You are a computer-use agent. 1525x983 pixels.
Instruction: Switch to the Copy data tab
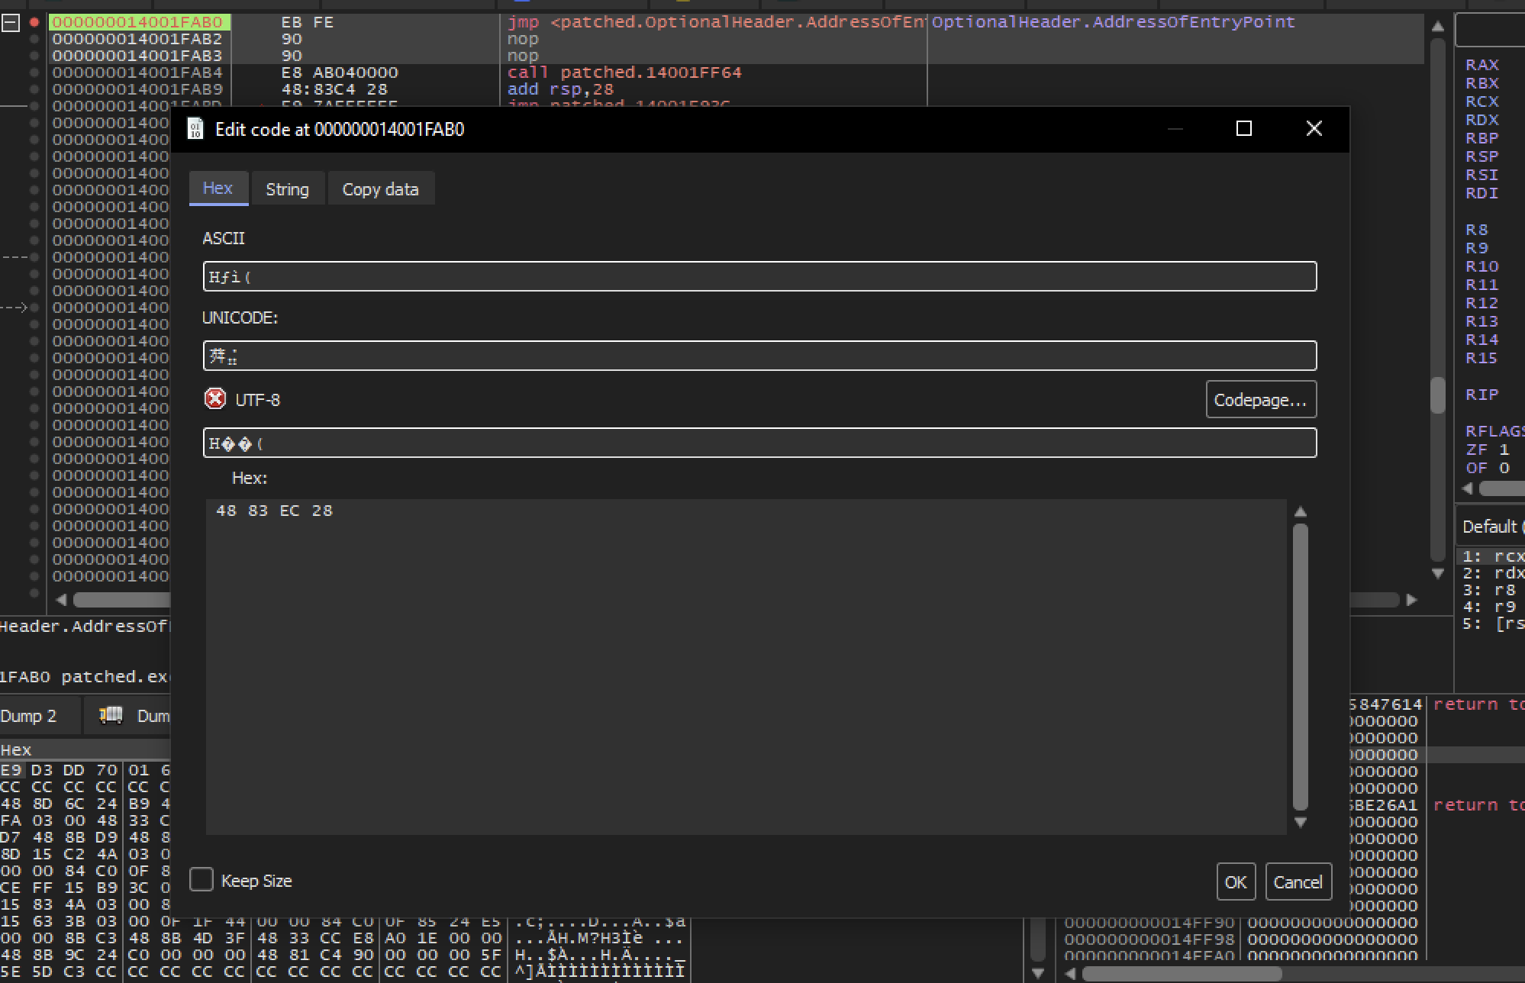click(380, 189)
